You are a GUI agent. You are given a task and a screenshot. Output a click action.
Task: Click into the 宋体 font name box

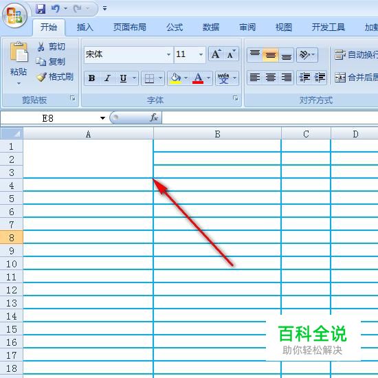(x=124, y=55)
